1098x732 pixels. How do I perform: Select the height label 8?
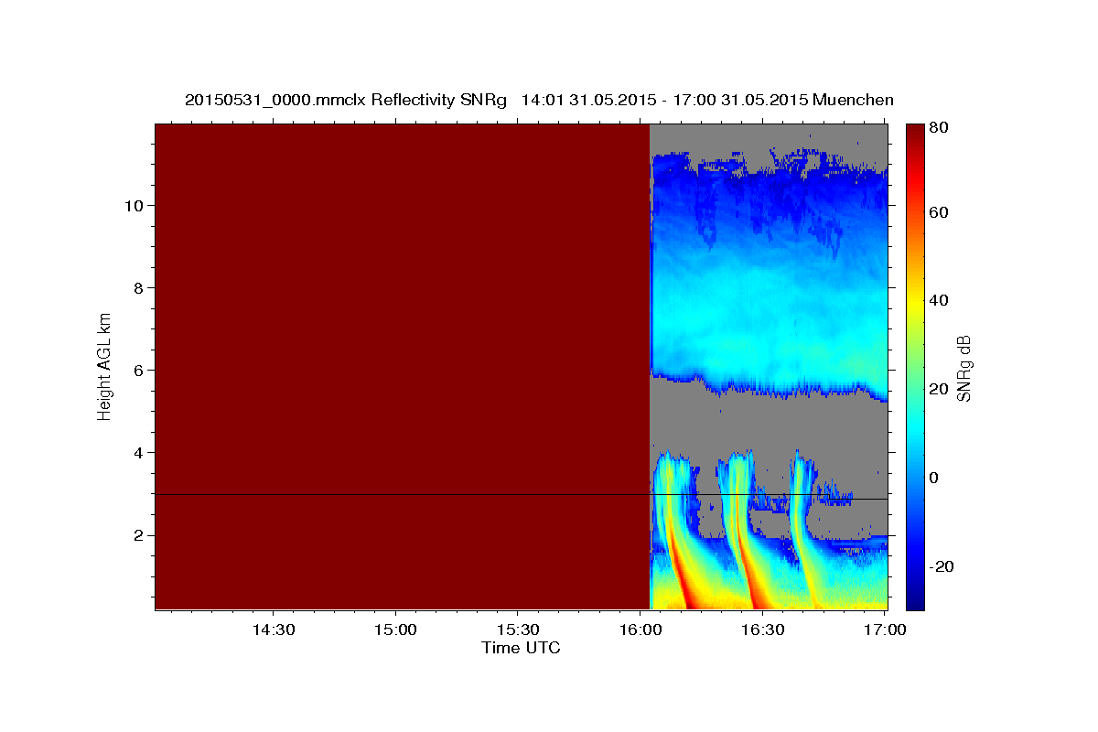pyautogui.click(x=136, y=287)
